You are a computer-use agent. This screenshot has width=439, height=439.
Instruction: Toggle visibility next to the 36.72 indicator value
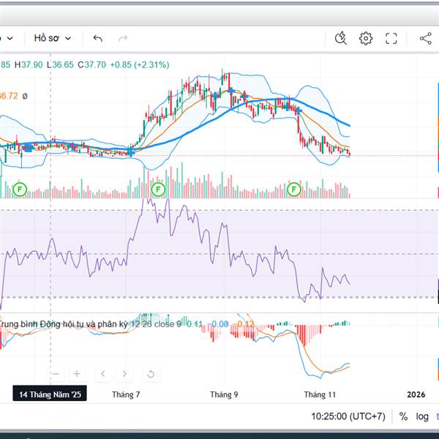[25, 96]
